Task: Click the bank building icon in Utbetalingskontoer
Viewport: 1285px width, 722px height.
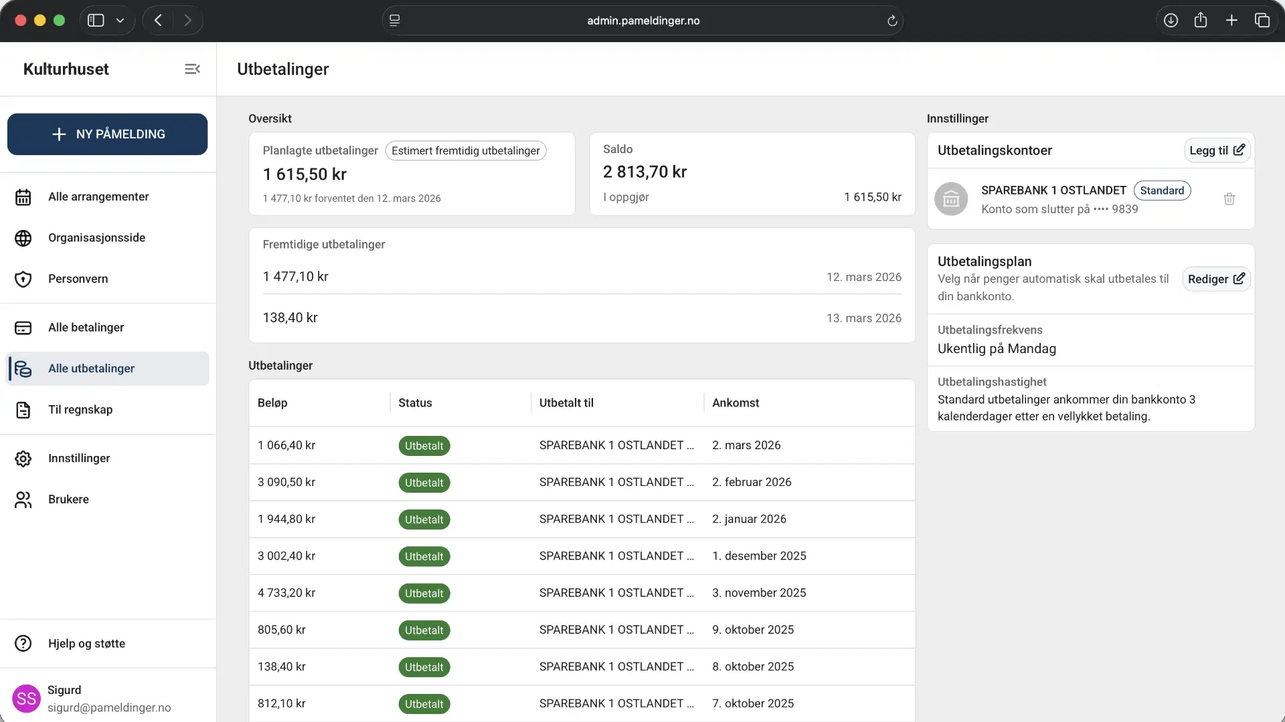Action: click(x=951, y=199)
